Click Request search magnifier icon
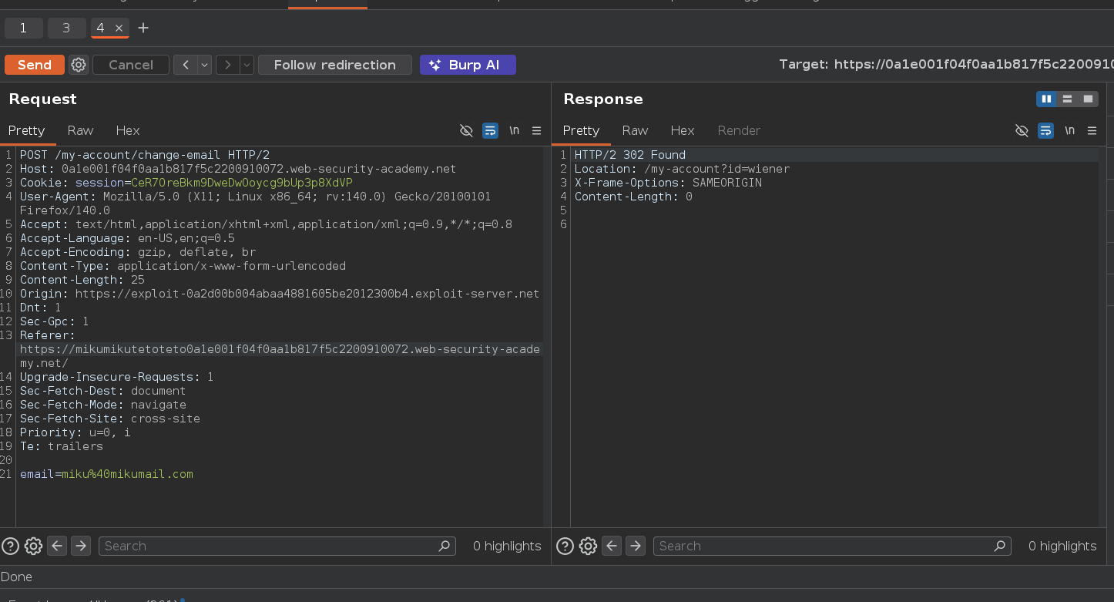This screenshot has width=1114, height=602. tap(445, 546)
